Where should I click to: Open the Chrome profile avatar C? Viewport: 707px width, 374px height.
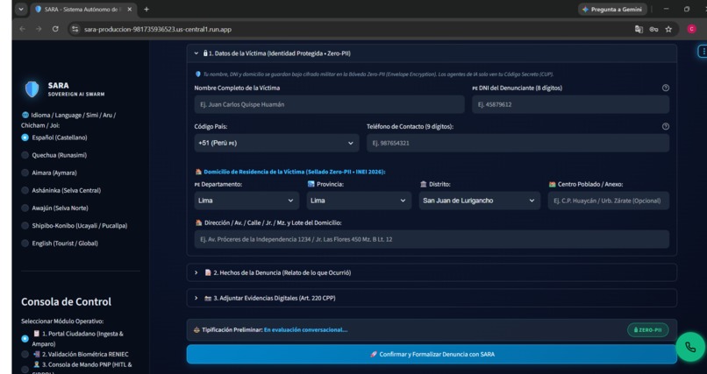click(692, 29)
